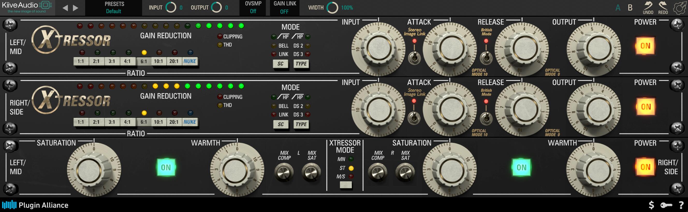Open the license key icon
The width and height of the screenshot is (688, 212).
[667, 205]
